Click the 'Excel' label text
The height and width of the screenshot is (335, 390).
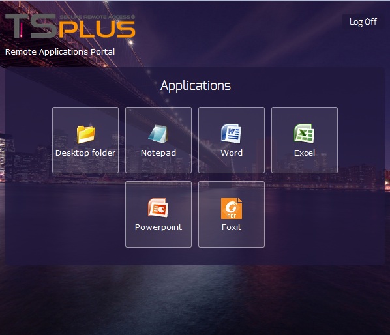[305, 153]
